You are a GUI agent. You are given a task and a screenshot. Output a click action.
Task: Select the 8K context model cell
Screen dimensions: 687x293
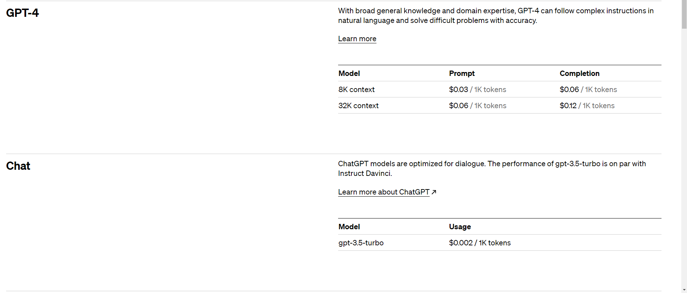click(356, 90)
